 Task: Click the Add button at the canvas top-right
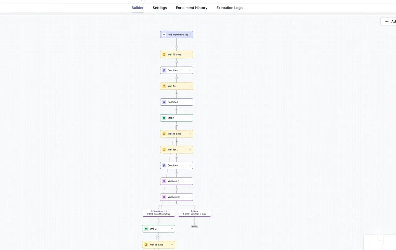[x=389, y=21]
